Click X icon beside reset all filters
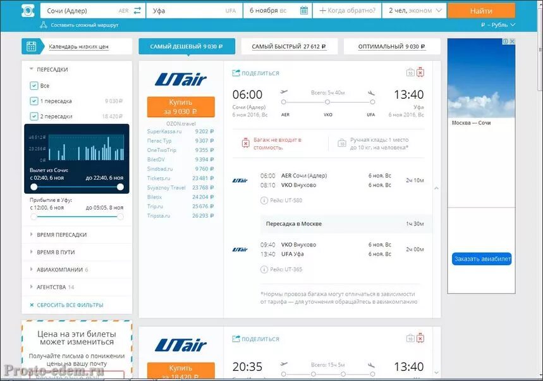 32,305
